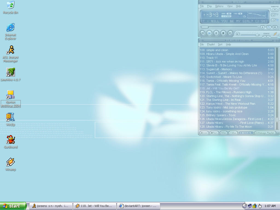Viewport: 280px width, 210px height.
Task: Stop Winamp playback
Action: [223, 33]
